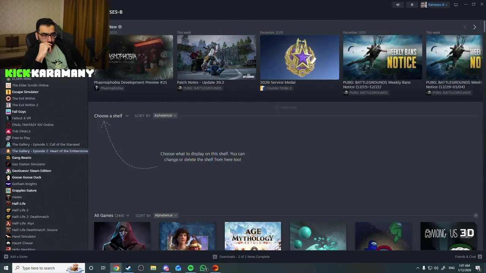Select Gas Station Simulator entry
This screenshot has height=273, width=486.
(28, 164)
